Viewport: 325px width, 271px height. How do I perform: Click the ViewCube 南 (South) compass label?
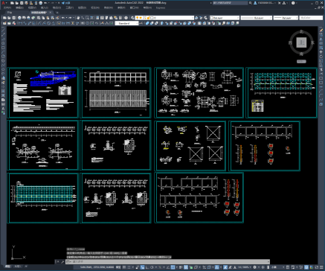pos(301,54)
